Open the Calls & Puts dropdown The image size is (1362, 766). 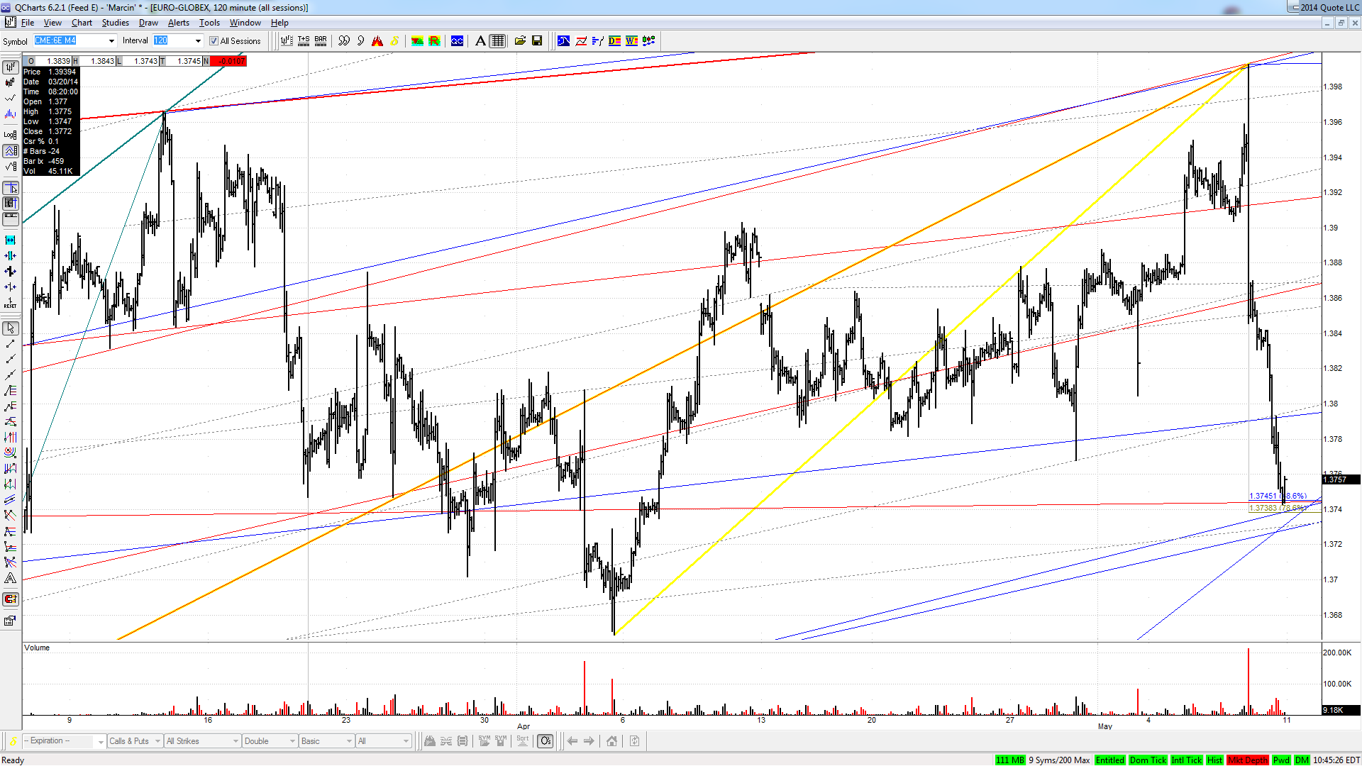135,741
